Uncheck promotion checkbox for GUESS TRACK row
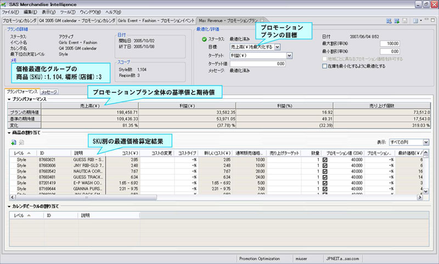This screenshot has width=439, height=264. click(x=325, y=177)
